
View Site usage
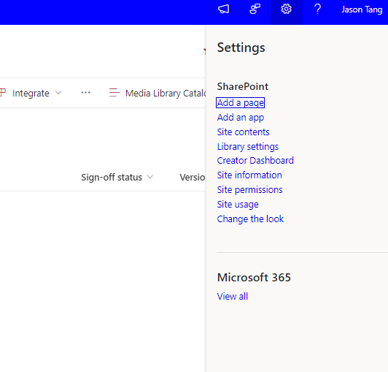pos(238,205)
